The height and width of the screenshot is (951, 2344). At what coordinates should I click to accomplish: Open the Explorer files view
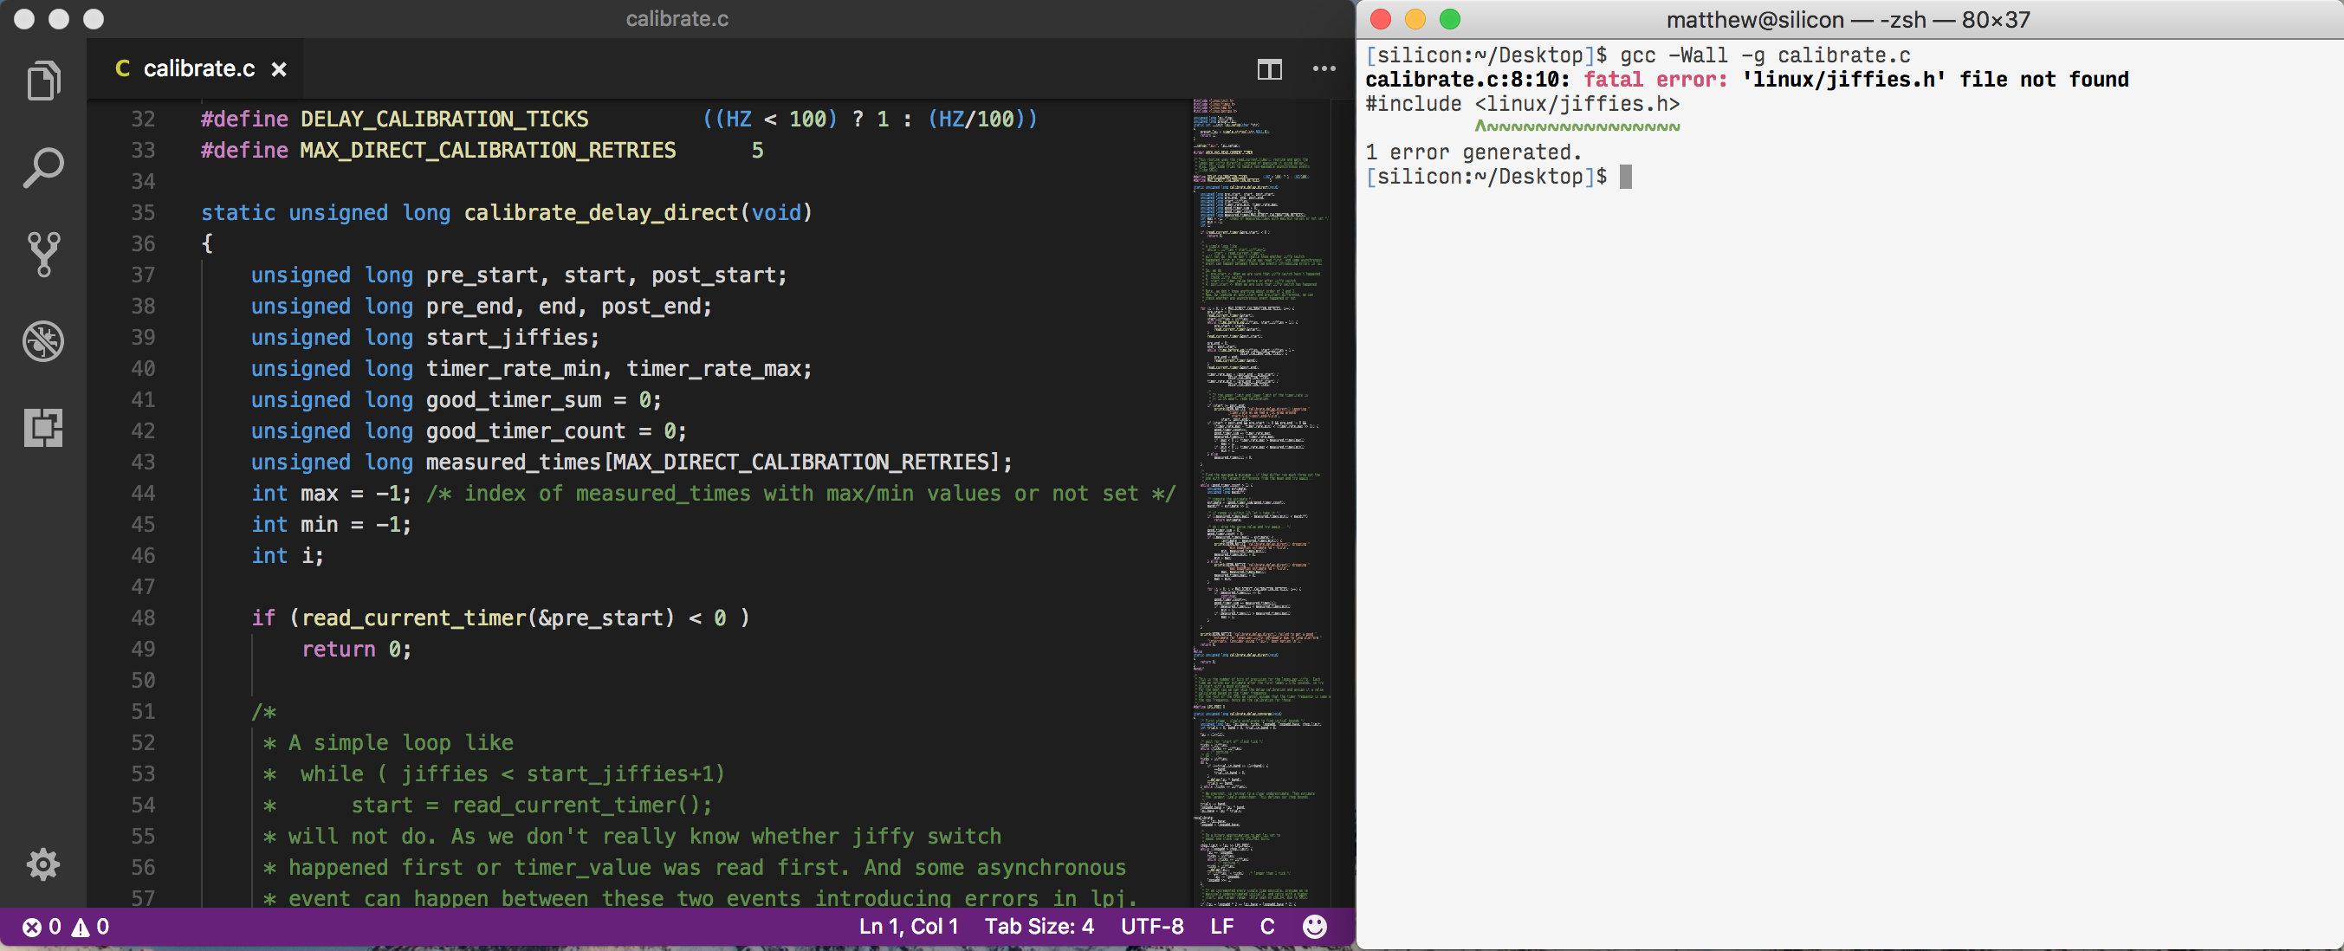(x=42, y=81)
